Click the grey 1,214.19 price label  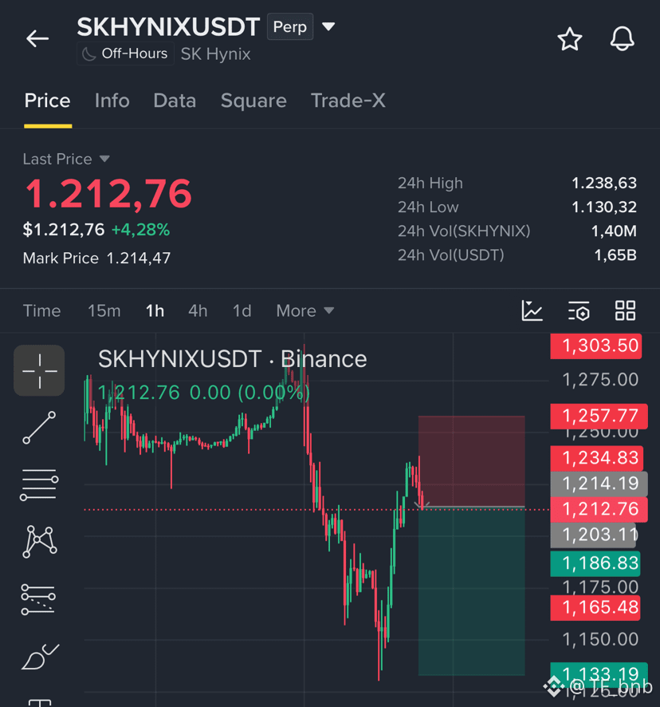[x=599, y=484]
